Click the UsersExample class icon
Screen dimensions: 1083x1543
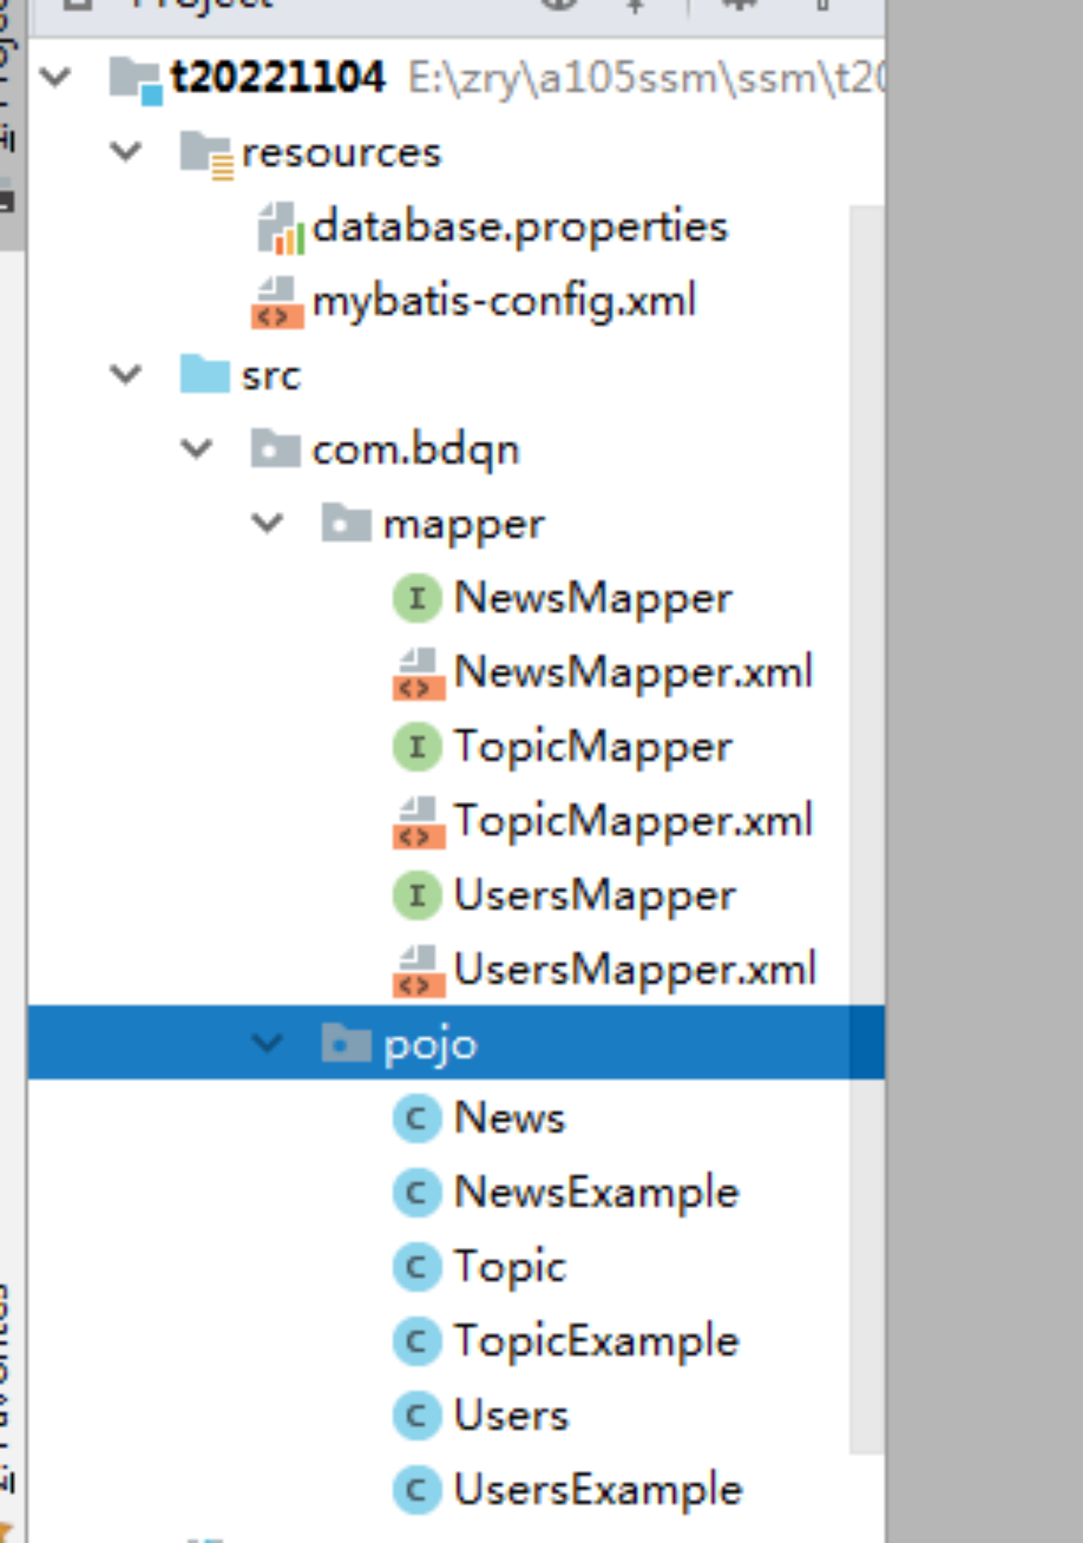click(417, 1490)
